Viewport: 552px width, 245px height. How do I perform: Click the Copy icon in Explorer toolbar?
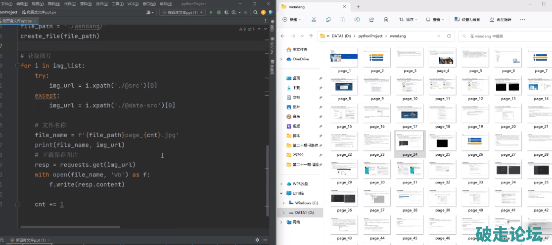pos(328,20)
